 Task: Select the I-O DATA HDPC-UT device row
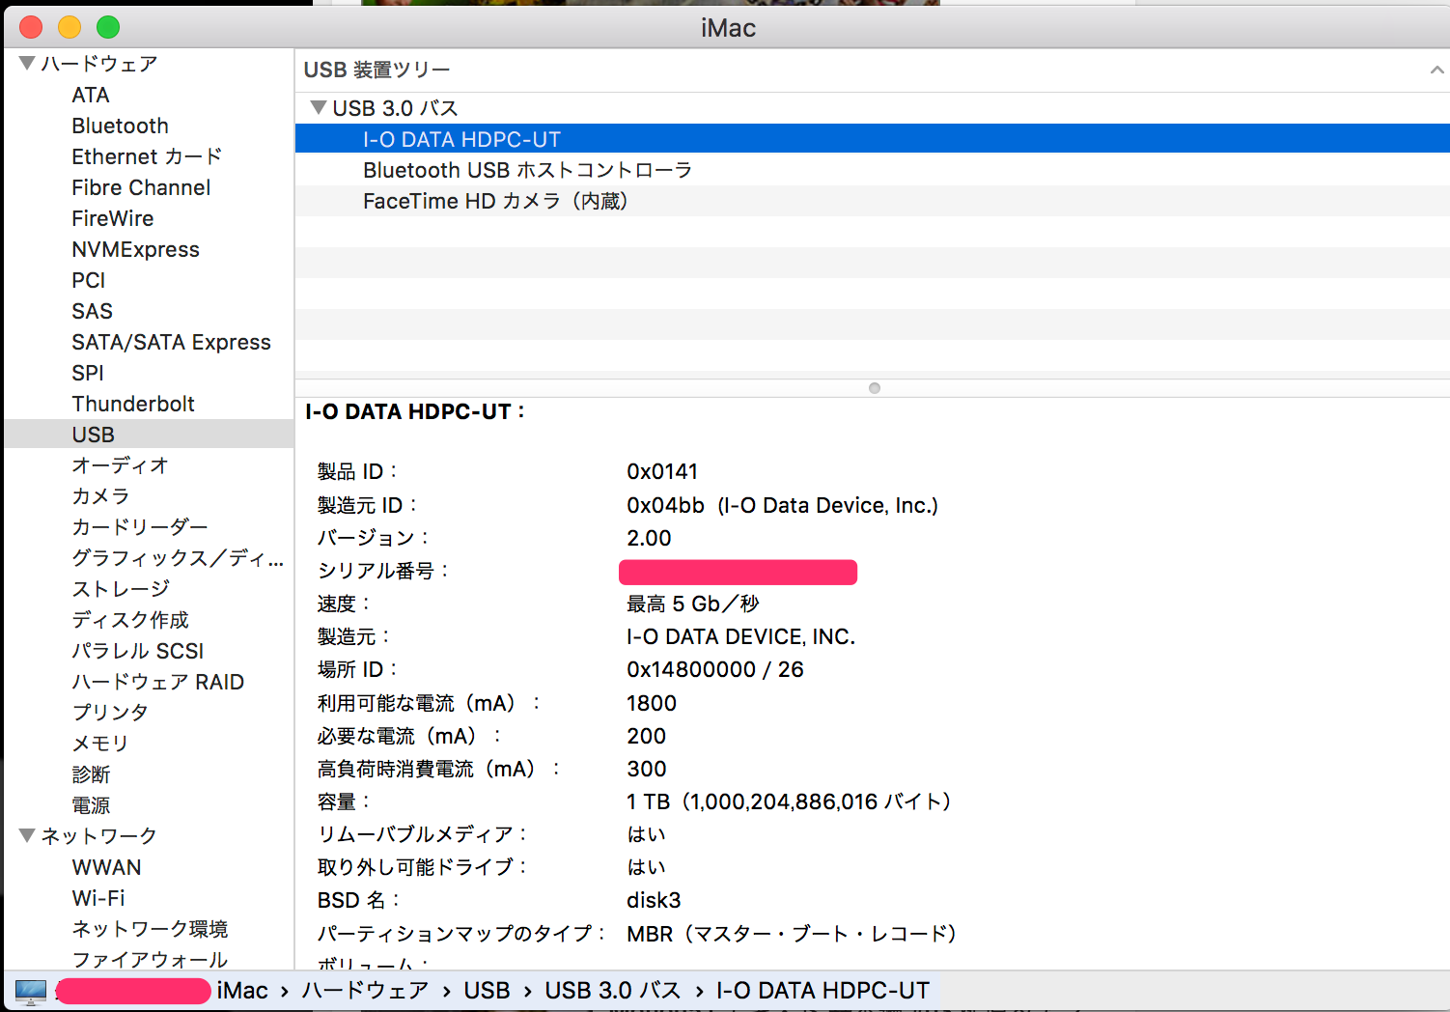click(x=872, y=139)
